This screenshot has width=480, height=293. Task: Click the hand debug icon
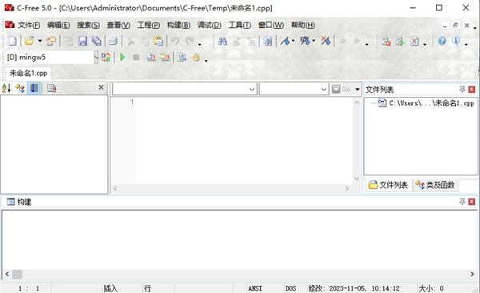196,58
